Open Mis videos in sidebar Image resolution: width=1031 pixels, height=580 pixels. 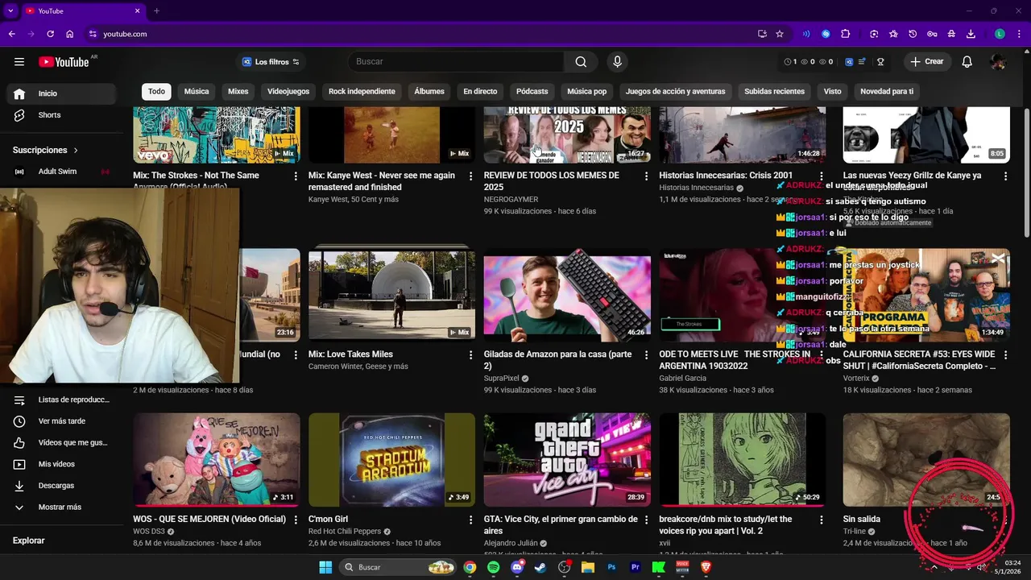pos(61,465)
